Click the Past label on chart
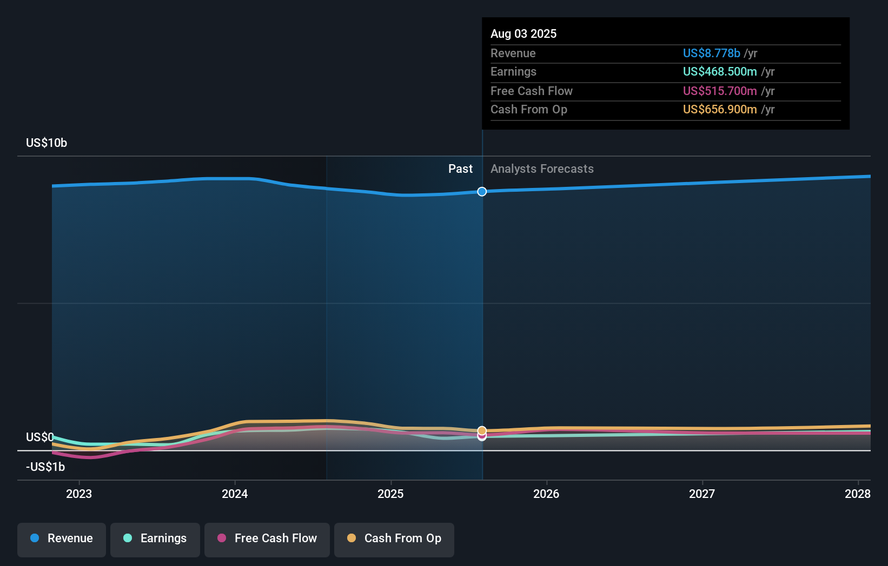This screenshot has width=888, height=566. (x=460, y=169)
